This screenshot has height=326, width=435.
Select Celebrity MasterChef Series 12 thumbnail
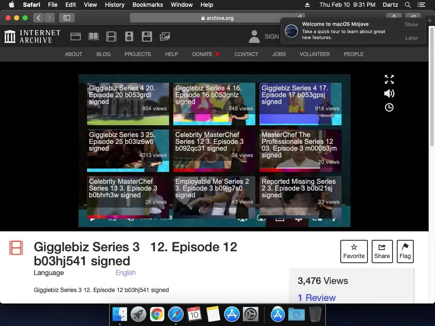(x=214, y=151)
